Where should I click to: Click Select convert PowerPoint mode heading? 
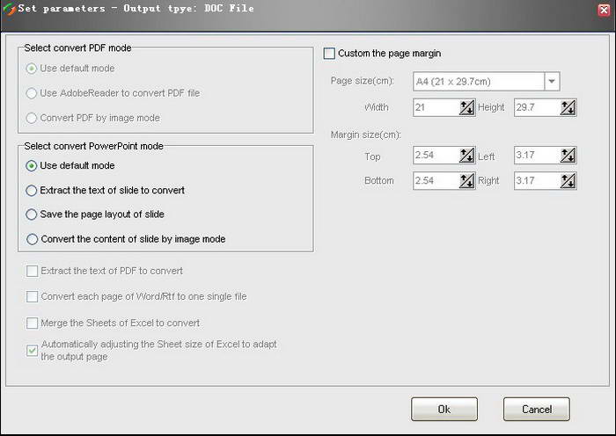point(94,147)
